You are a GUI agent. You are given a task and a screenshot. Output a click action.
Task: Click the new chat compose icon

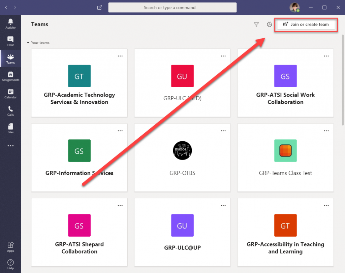(x=99, y=7)
